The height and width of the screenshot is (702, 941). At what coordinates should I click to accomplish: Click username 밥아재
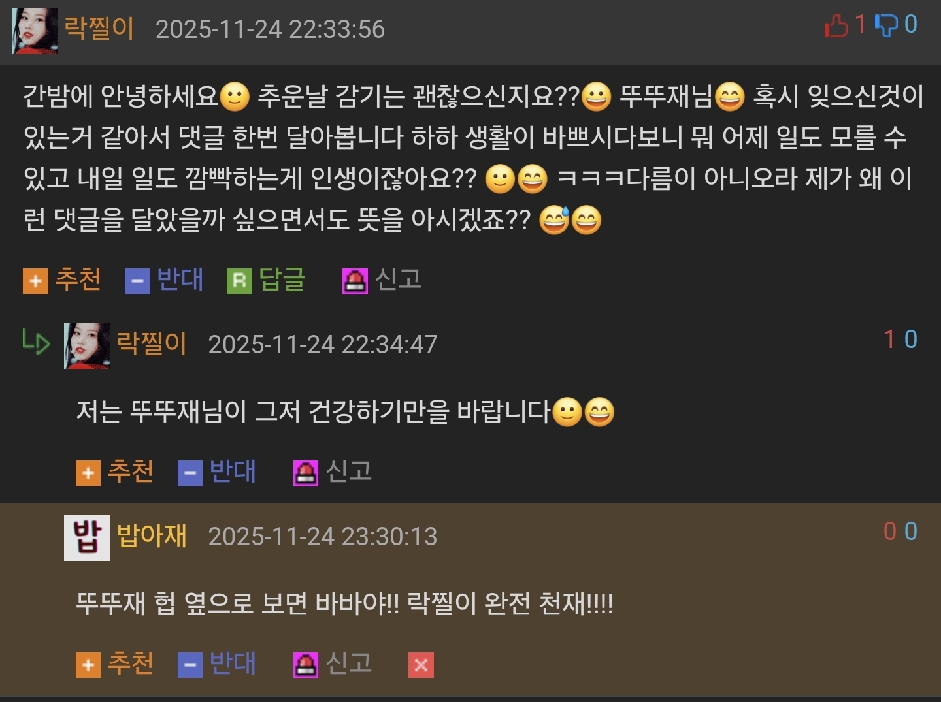click(152, 535)
